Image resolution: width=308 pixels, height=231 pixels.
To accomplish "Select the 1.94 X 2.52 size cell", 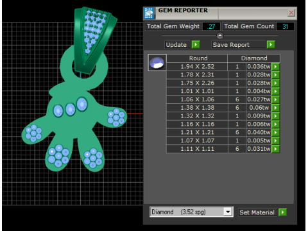I will click(197, 67).
